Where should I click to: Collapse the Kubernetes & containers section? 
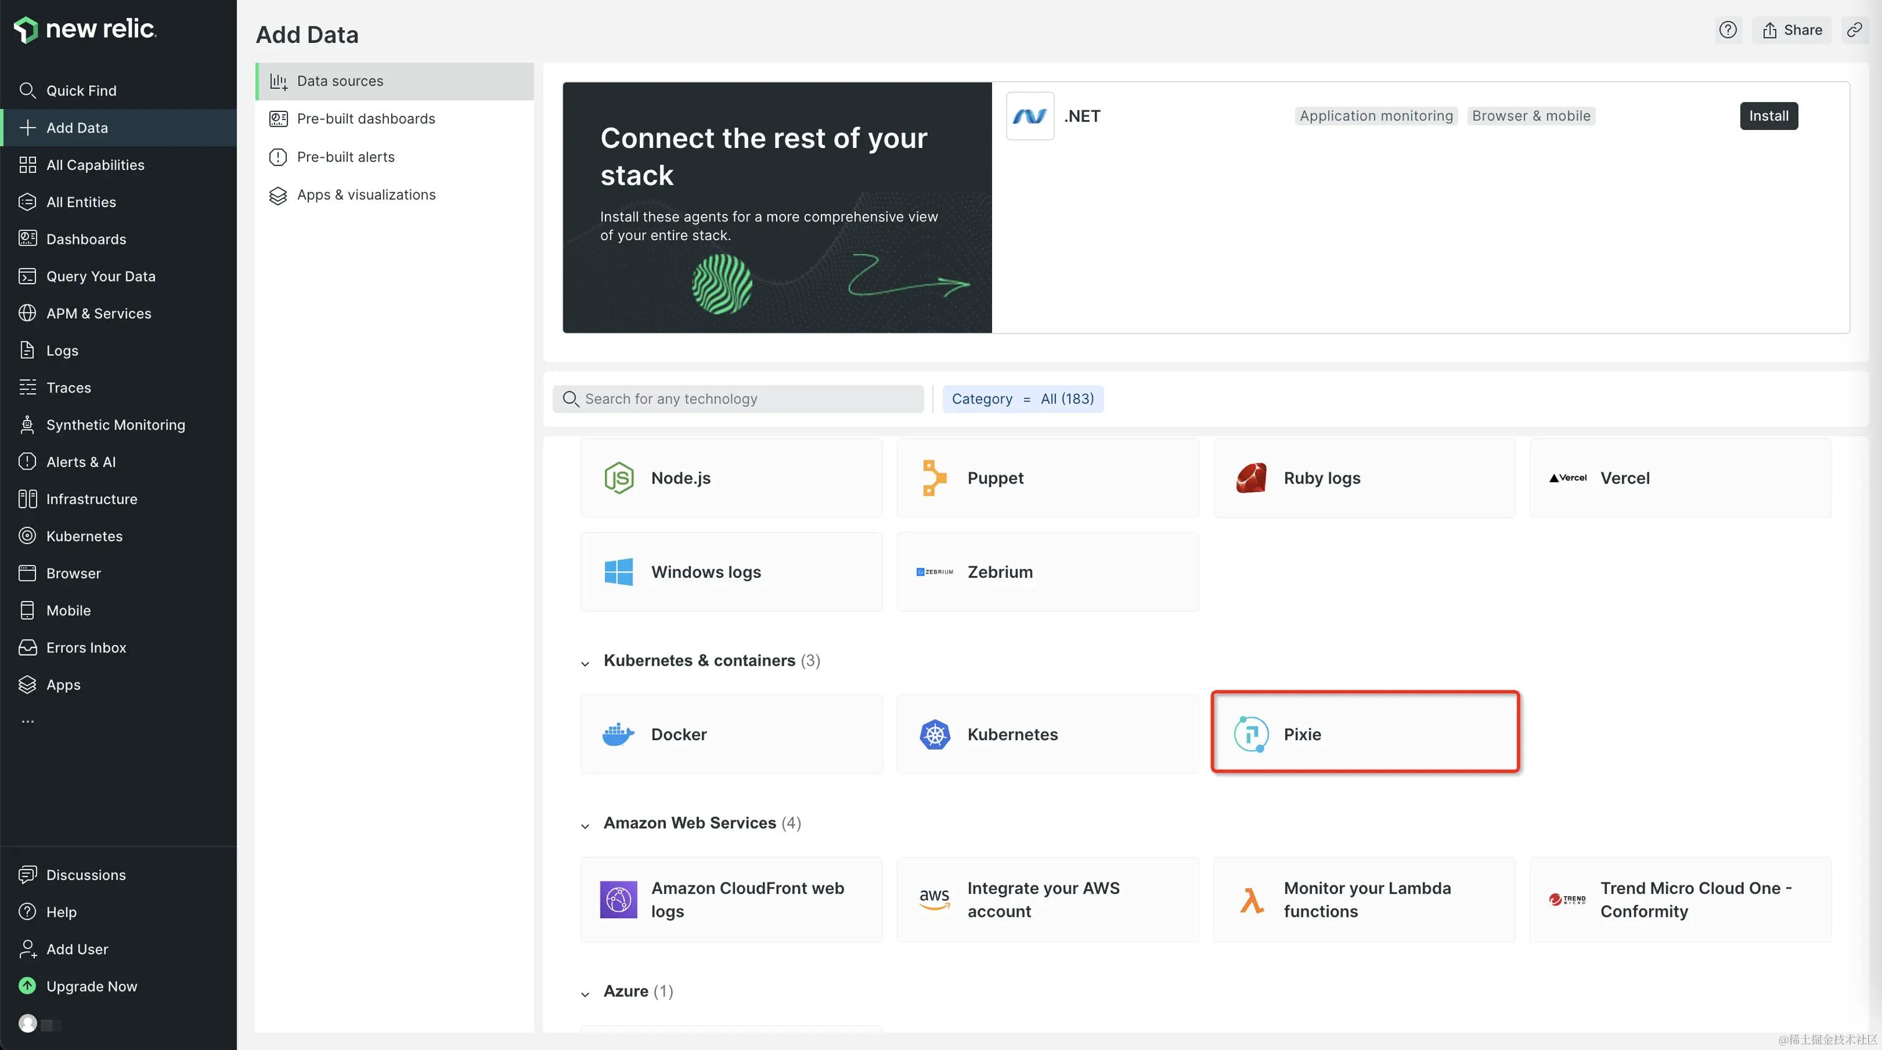click(585, 663)
